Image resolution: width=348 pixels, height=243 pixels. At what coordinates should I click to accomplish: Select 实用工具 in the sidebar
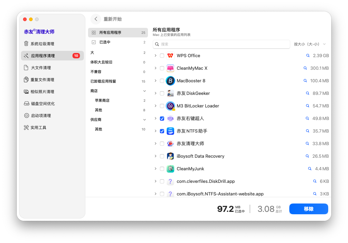coord(40,127)
